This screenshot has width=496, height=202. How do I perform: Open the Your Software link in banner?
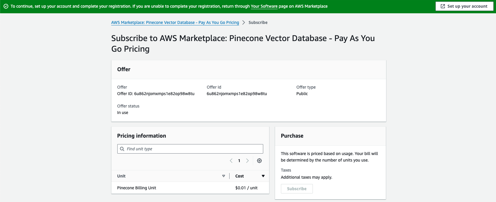point(264,6)
